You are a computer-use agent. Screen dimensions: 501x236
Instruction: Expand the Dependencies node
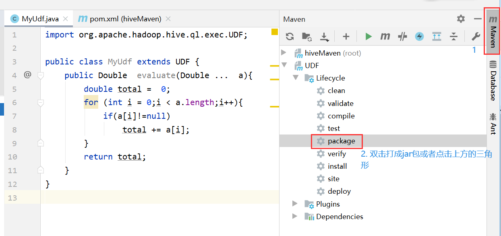296,216
